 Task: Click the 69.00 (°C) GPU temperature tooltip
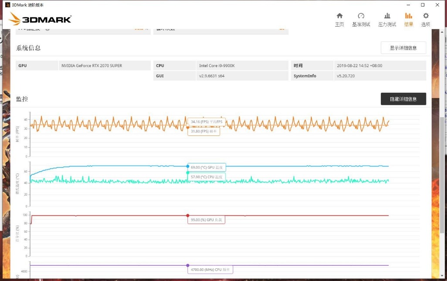[x=207, y=167]
